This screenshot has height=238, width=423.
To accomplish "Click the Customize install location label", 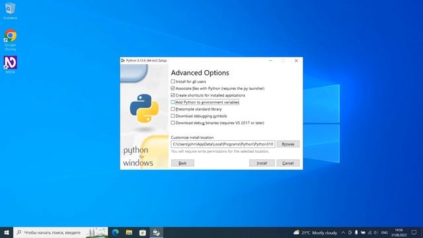I will [x=192, y=138].
